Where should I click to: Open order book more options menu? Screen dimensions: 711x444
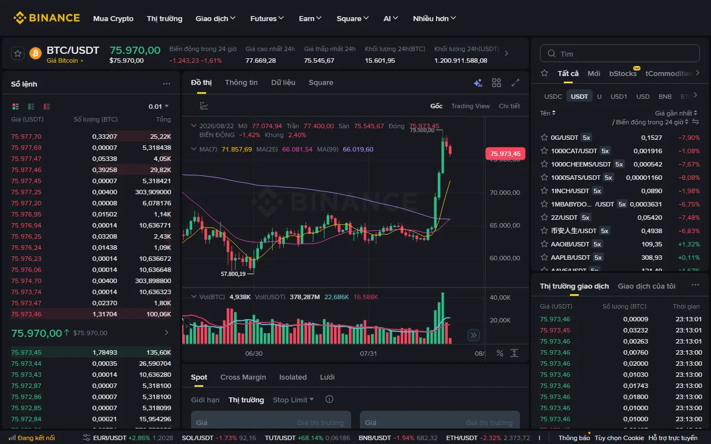[x=167, y=84]
